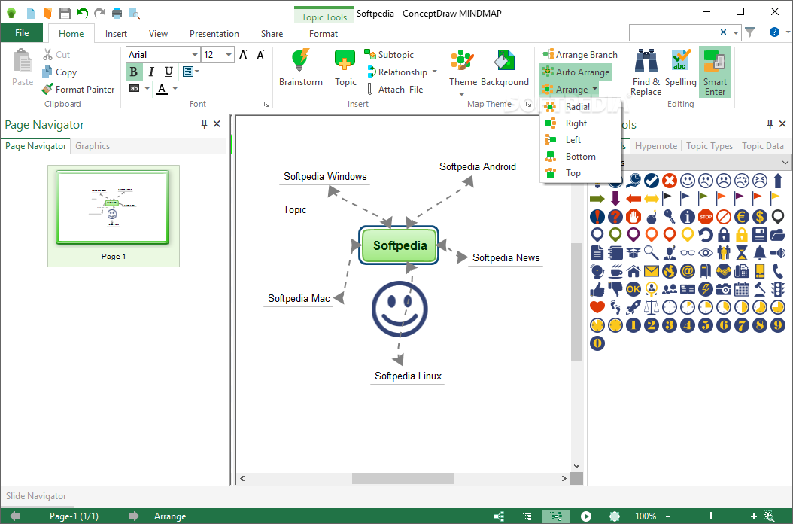Click the font color A swatch
793x524 pixels.
[162, 89]
